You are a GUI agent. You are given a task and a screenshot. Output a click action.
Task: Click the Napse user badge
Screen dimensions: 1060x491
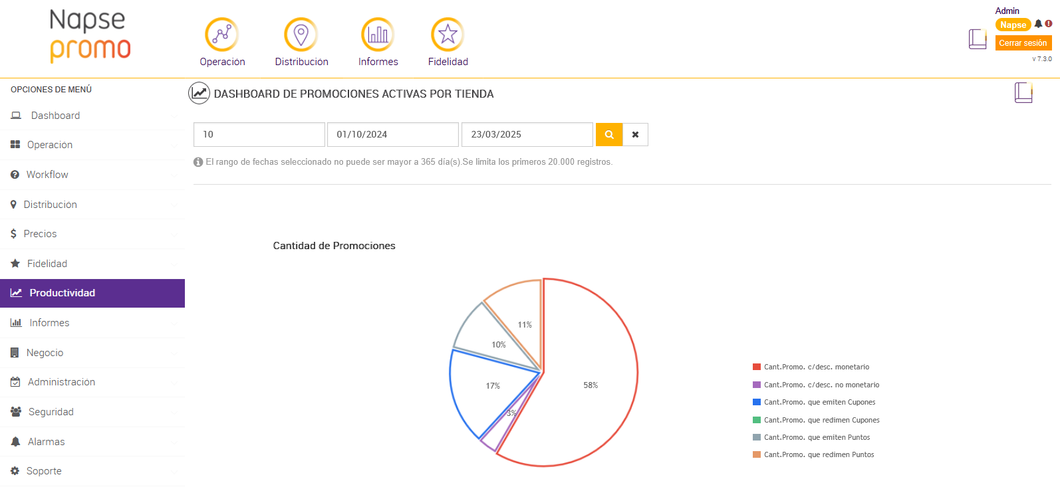[x=1013, y=25]
